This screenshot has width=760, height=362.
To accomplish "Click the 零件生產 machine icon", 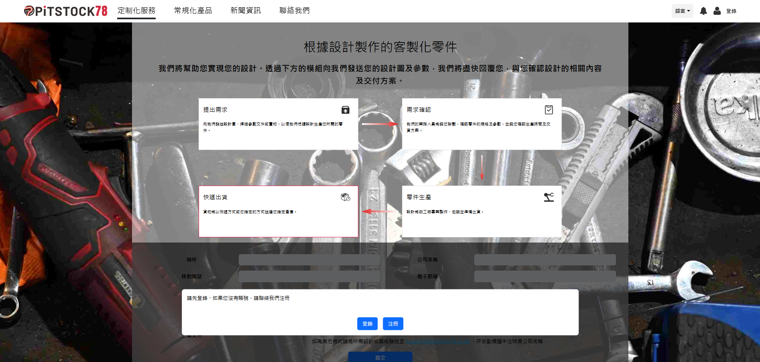I will pyautogui.click(x=549, y=197).
